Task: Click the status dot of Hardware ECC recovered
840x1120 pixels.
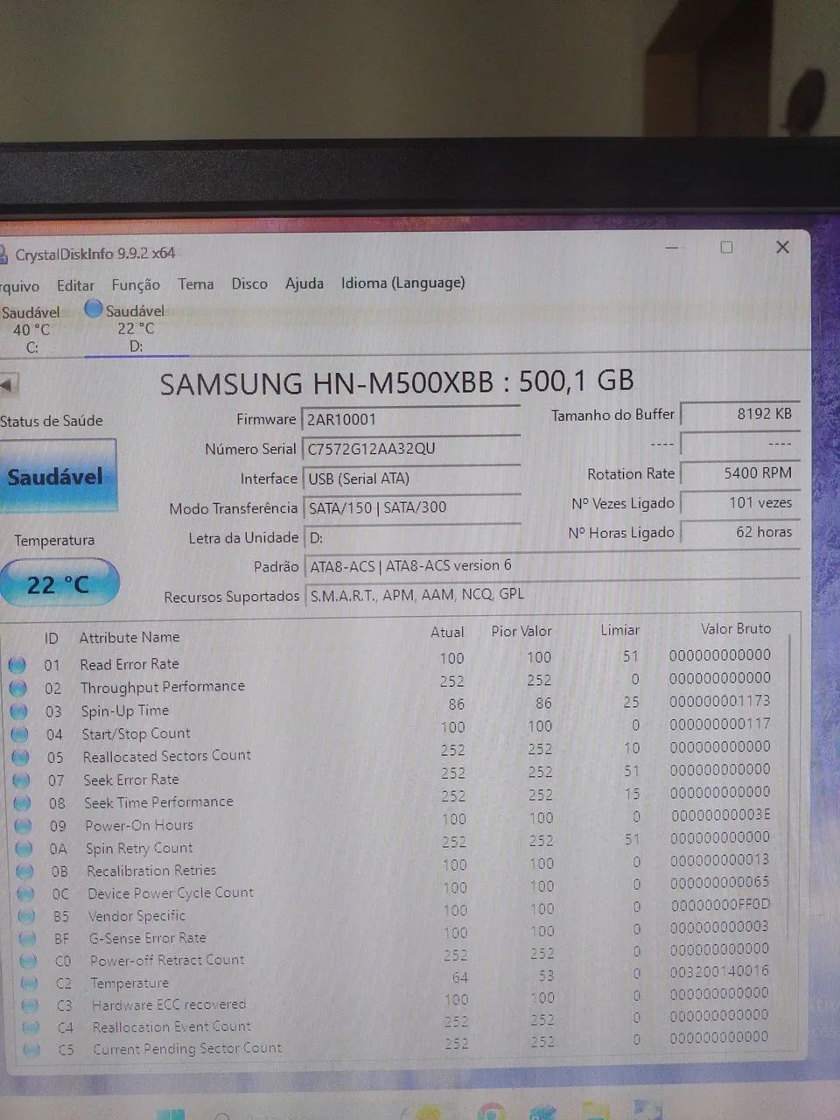Action: click(x=30, y=1005)
